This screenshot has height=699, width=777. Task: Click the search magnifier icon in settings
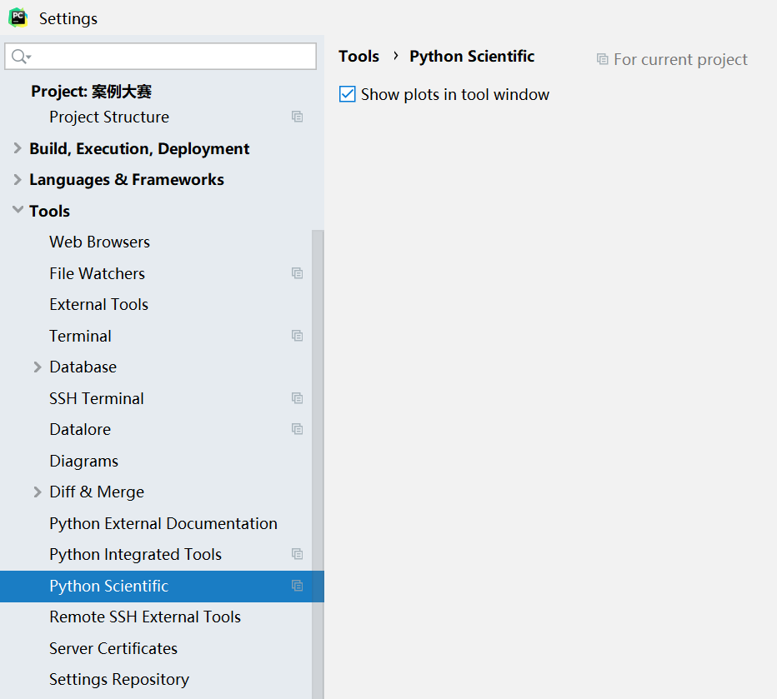[x=20, y=57]
